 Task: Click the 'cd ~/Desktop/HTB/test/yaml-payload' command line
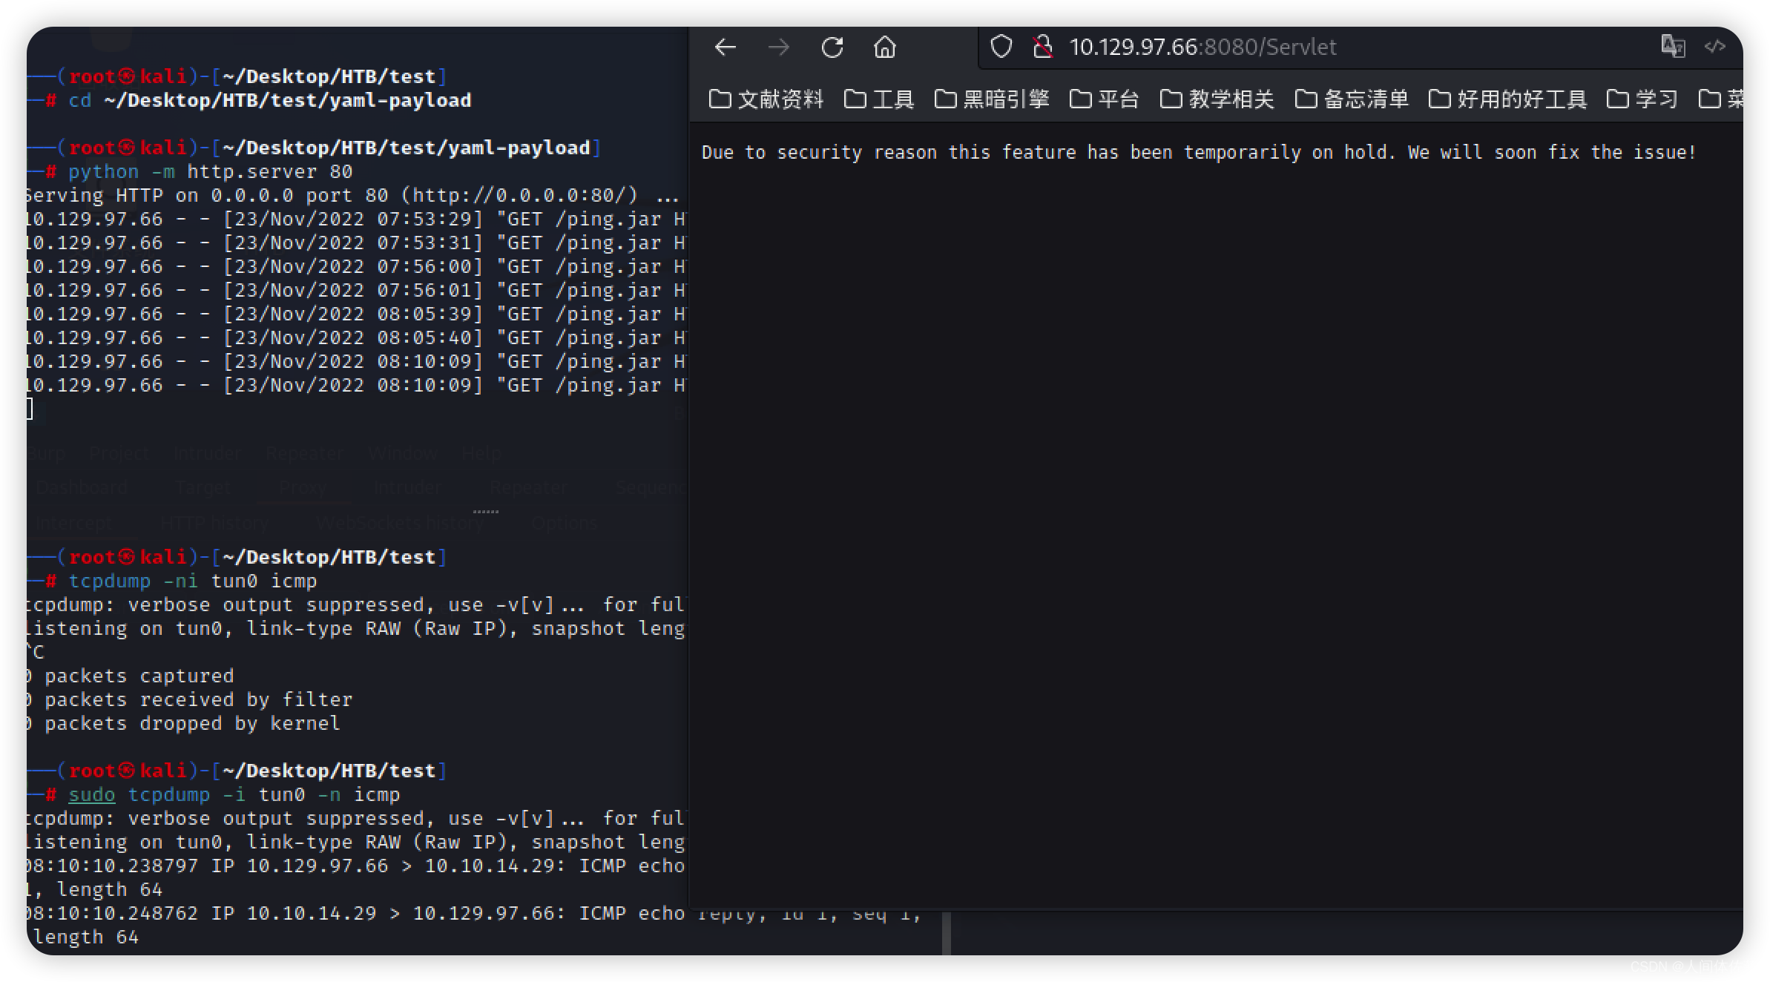(269, 100)
